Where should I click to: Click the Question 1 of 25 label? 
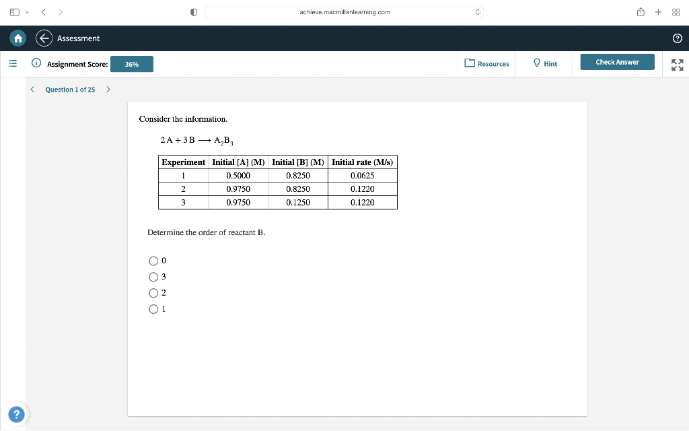(70, 89)
